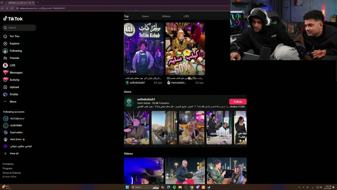Go to the Following feed
Image resolution: width=337 pixels, height=190 pixels.
(12, 51)
